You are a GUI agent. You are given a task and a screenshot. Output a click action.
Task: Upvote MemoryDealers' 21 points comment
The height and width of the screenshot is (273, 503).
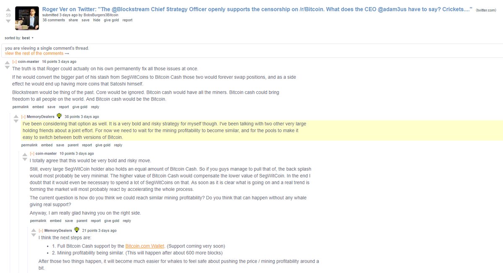pos(34,231)
